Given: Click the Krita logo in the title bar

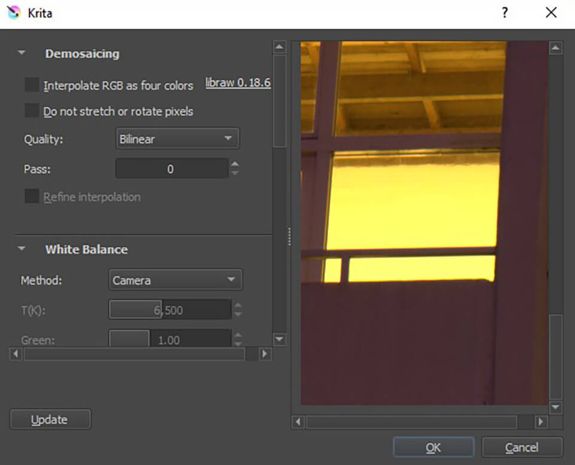Looking at the screenshot, I should (x=14, y=13).
